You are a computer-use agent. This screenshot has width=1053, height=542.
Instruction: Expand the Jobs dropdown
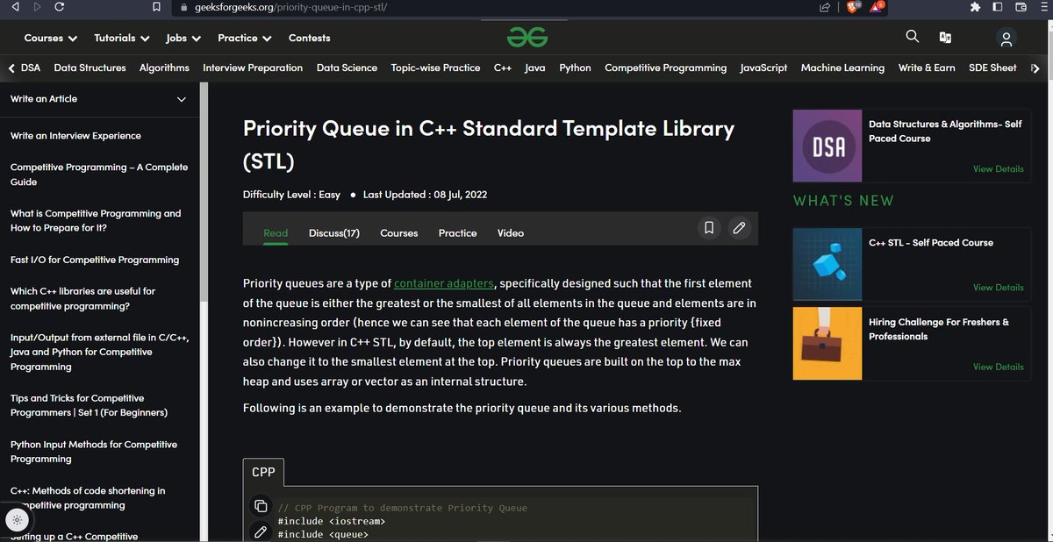(x=183, y=38)
